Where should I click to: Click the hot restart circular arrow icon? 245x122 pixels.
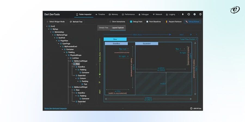coord(189,14)
